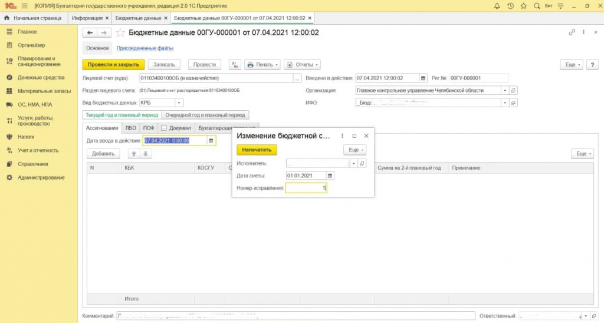The height and width of the screenshot is (323, 604).
Task: Click the copy link icon for document
Action: point(571,33)
